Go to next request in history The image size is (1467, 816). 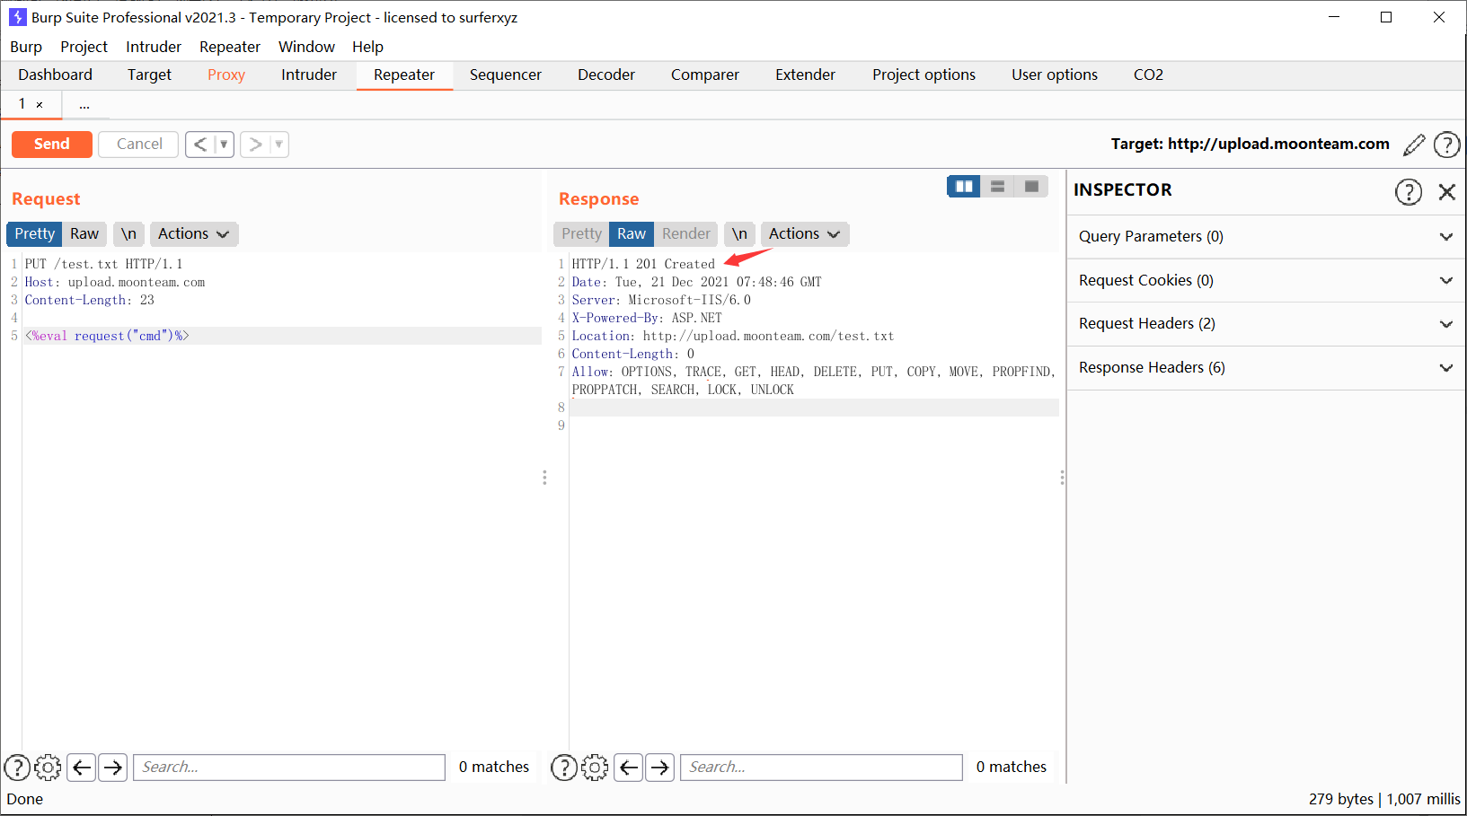coord(255,144)
